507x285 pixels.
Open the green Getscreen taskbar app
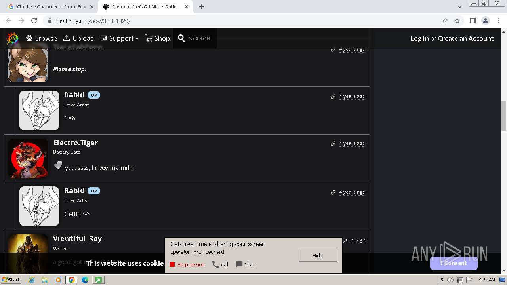[x=98, y=280]
